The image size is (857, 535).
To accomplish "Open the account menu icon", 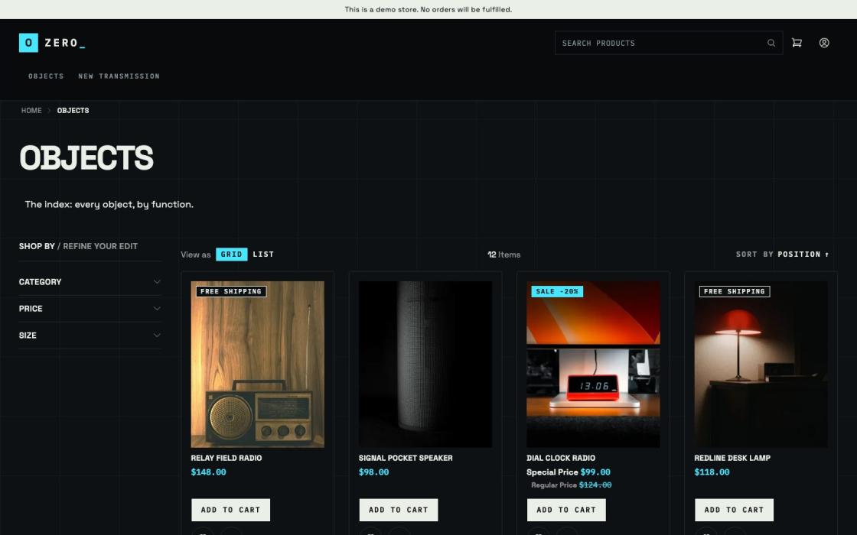I will pos(824,43).
